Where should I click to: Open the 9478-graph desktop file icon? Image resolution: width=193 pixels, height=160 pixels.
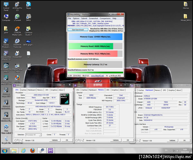(x=28, y=43)
